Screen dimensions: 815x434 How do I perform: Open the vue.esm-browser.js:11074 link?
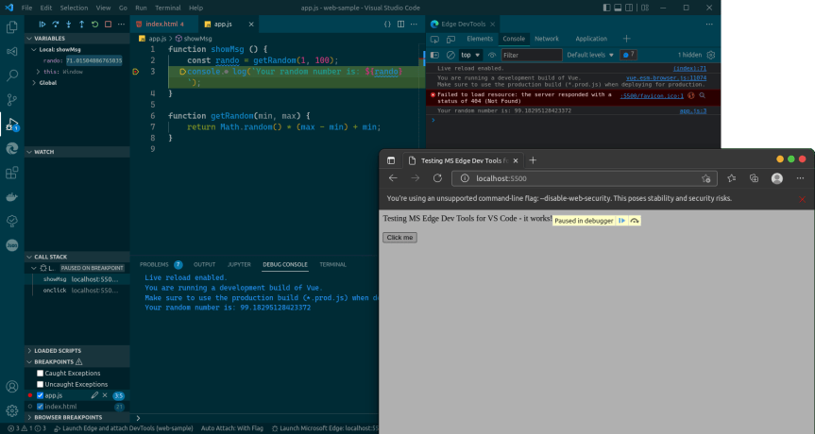pos(666,78)
